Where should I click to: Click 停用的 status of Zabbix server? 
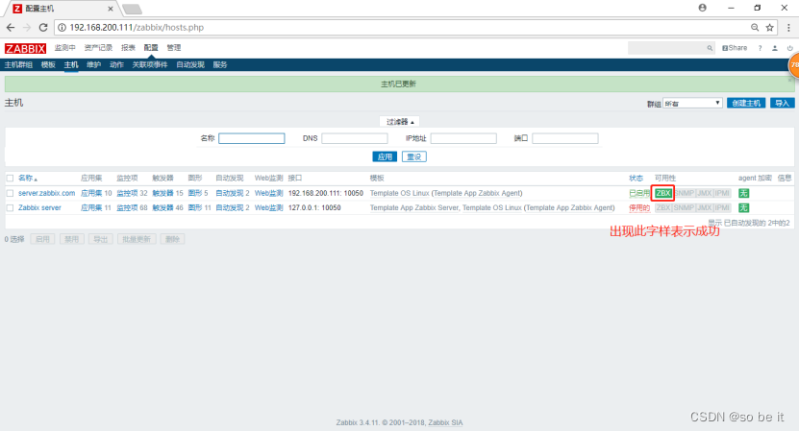[x=639, y=207]
